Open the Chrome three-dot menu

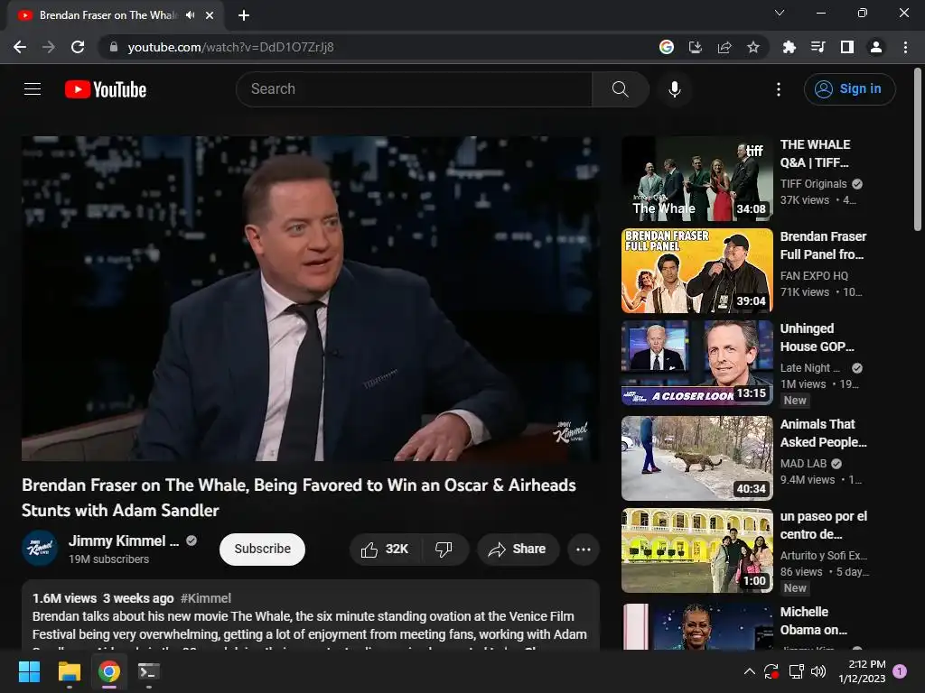[x=905, y=47]
